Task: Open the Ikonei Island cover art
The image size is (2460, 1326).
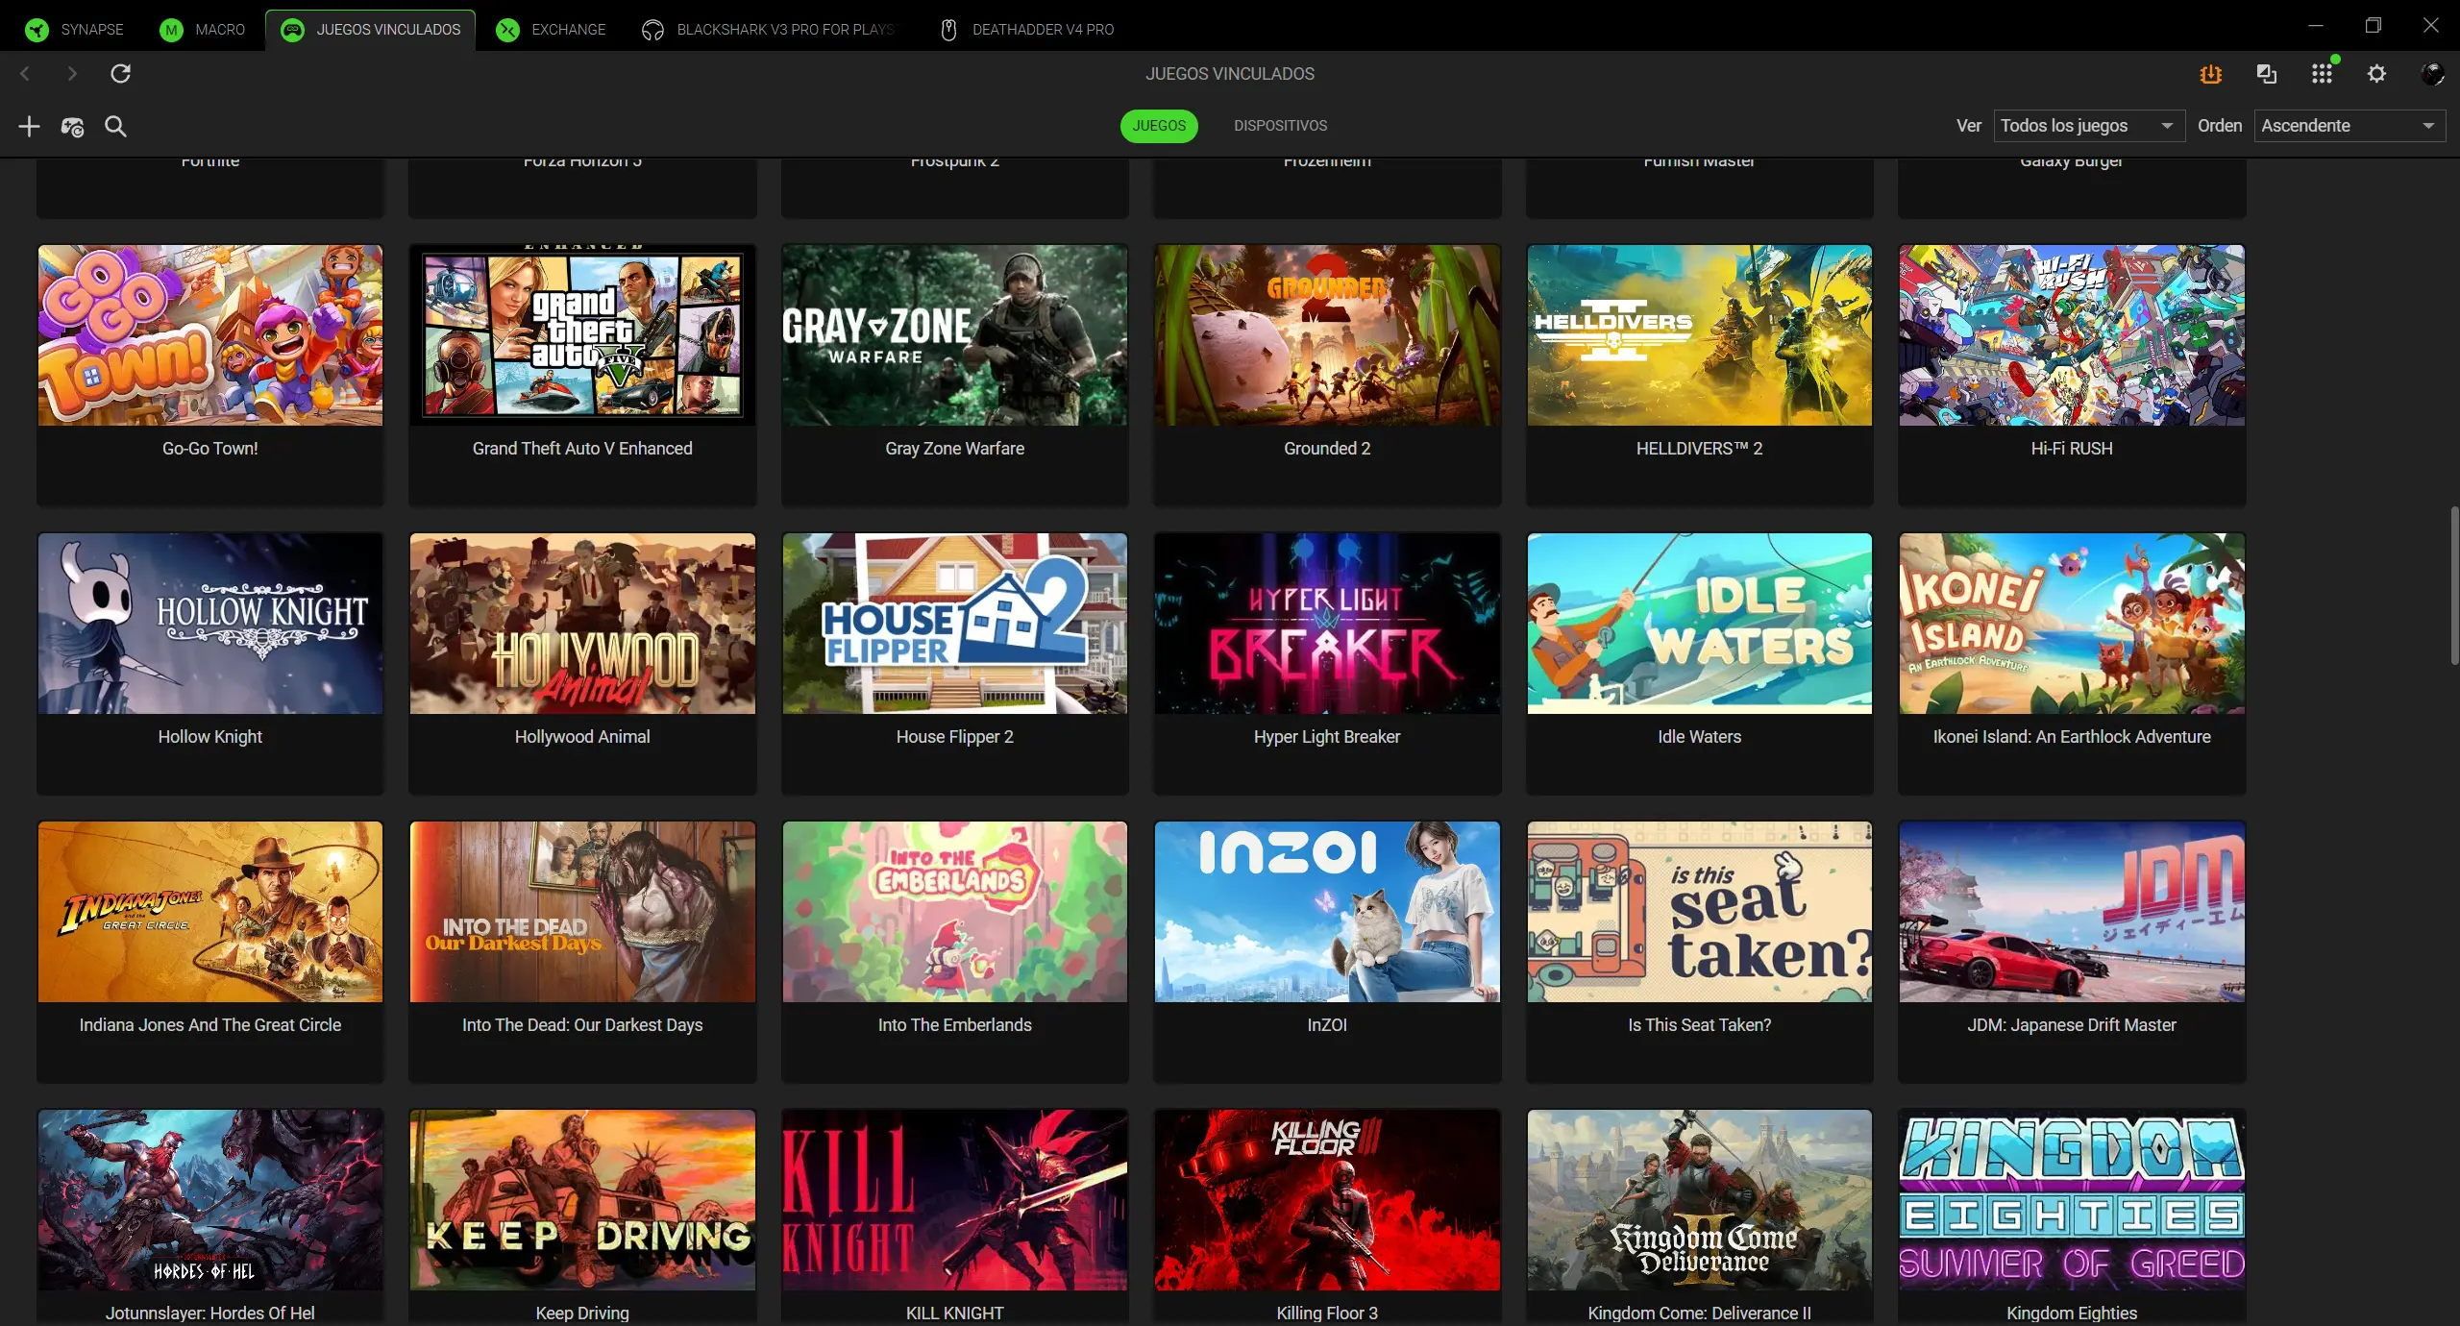Action: (2072, 624)
